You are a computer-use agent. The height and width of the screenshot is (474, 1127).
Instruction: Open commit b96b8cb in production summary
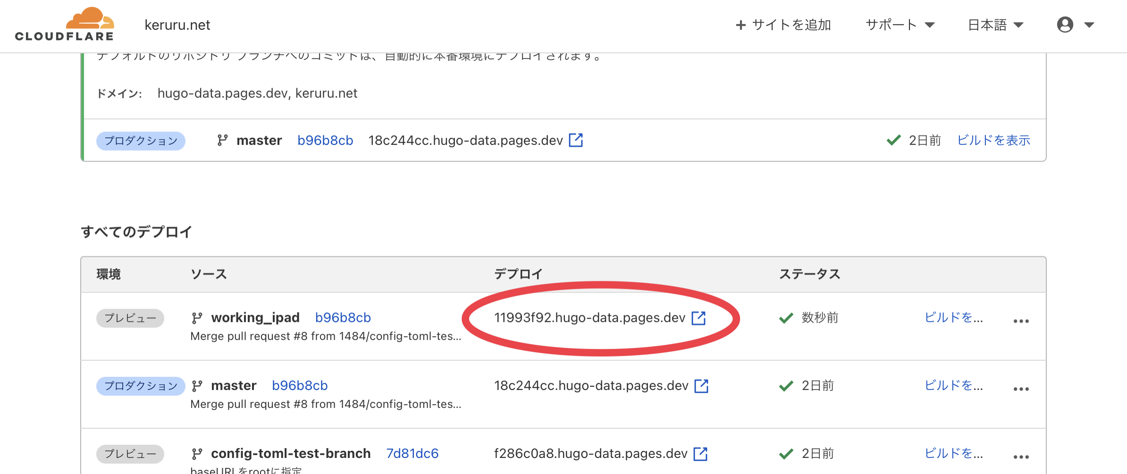point(325,140)
